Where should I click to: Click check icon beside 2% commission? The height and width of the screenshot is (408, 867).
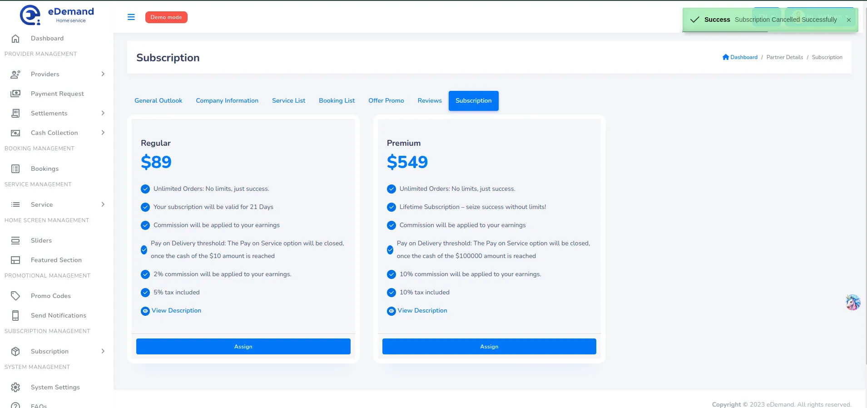point(145,274)
